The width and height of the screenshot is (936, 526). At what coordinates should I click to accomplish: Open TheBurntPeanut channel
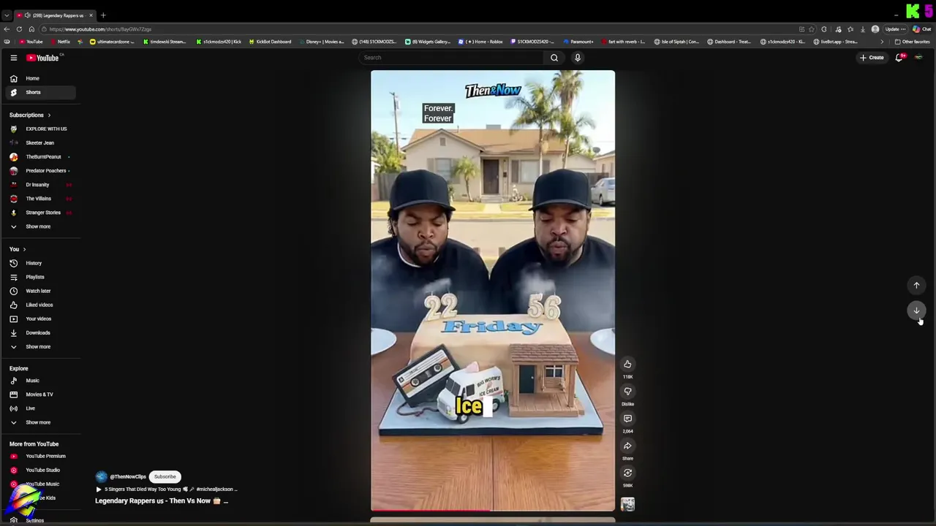(x=41, y=156)
